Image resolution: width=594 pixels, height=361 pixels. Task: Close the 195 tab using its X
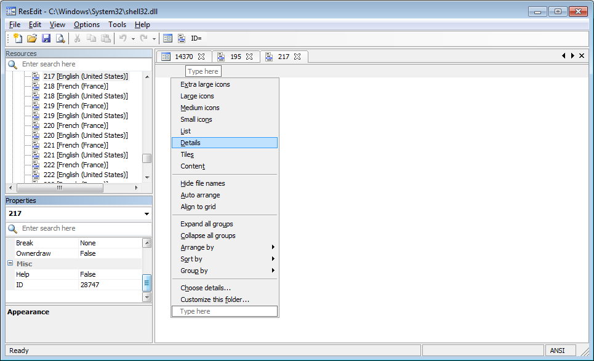(x=249, y=57)
